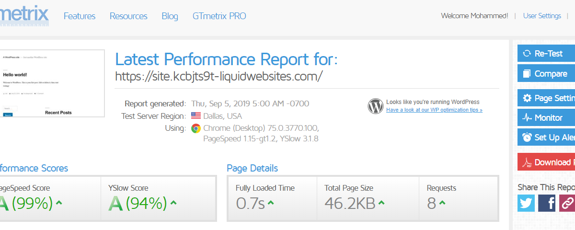Screen dimensions: 575x230
Task: Click Total Page Size 46.2KB value
Action: (350, 204)
